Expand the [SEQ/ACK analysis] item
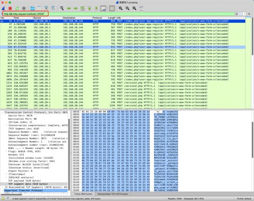 (6, 177)
